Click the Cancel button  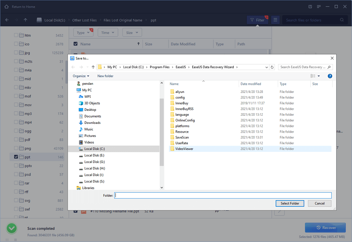[319, 203]
